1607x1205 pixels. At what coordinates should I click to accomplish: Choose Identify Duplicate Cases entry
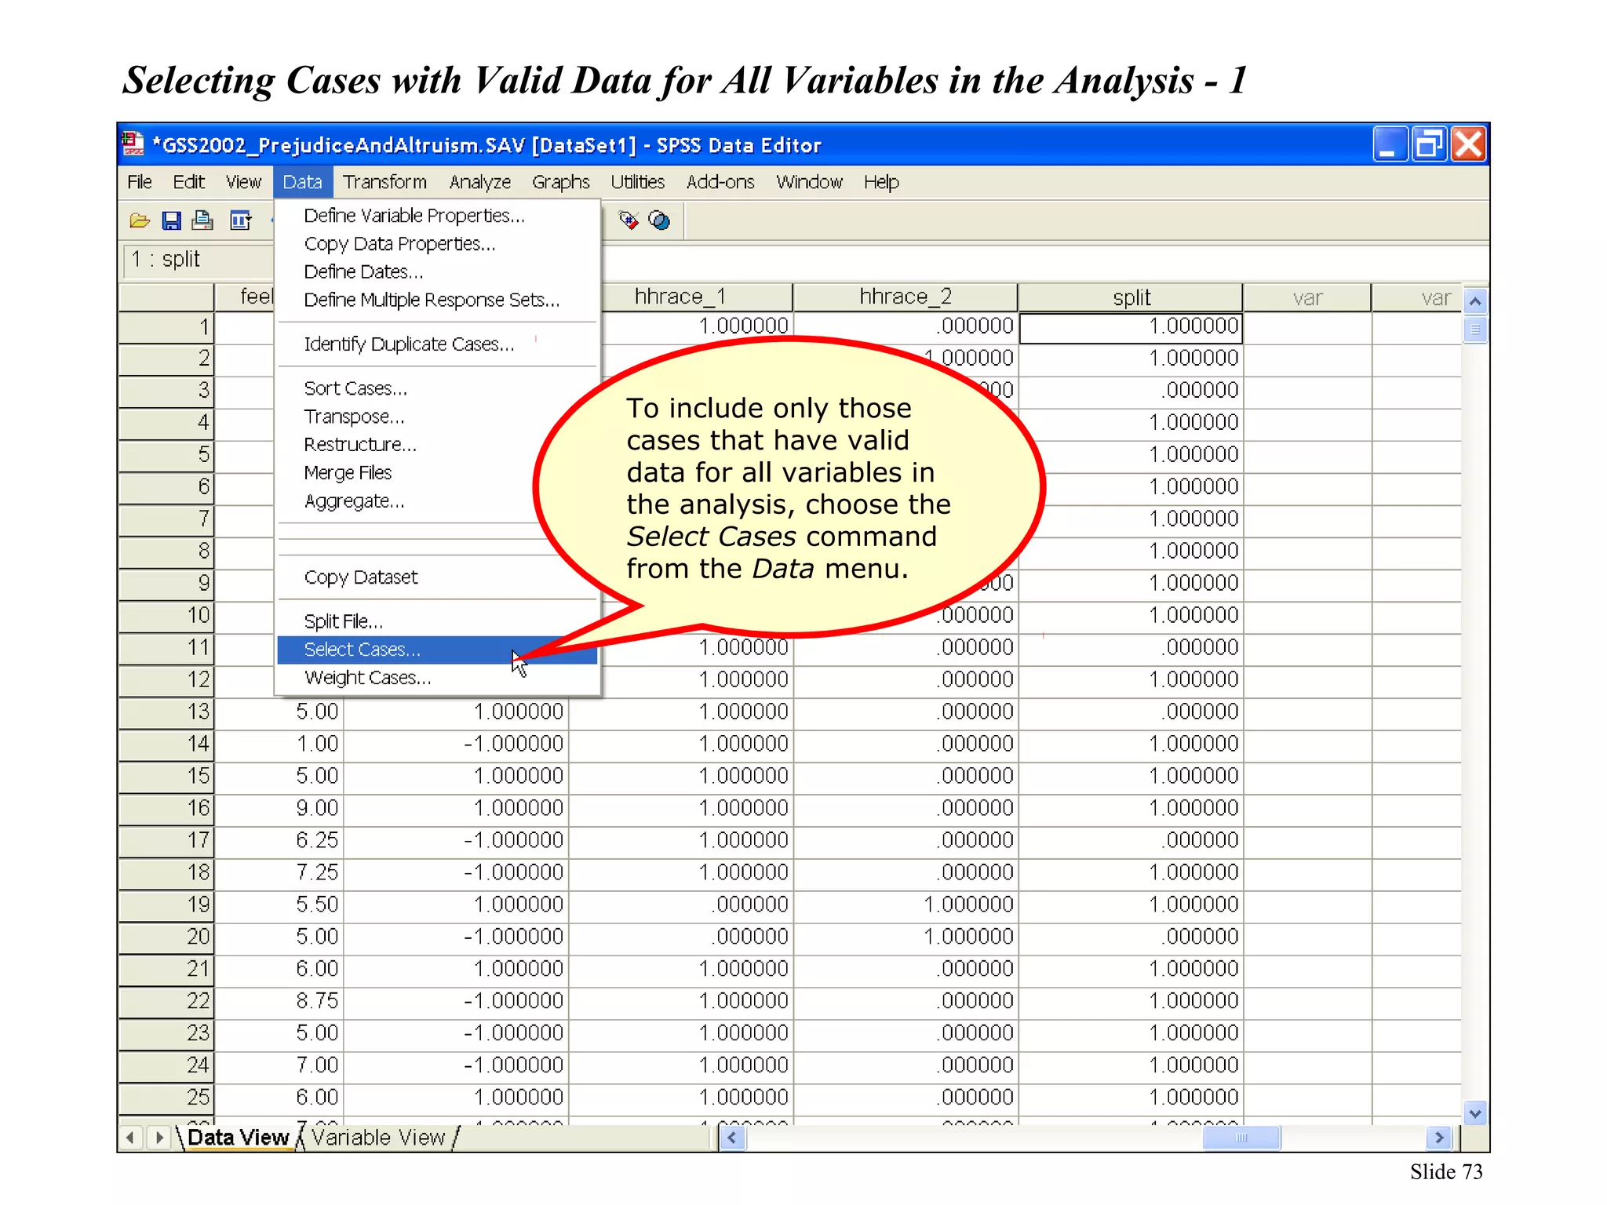coord(437,344)
